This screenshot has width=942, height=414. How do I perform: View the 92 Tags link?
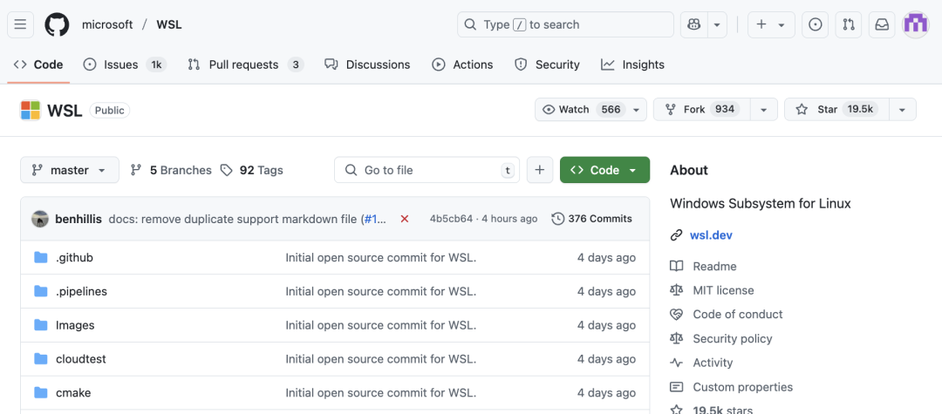(x=252, y=170)
